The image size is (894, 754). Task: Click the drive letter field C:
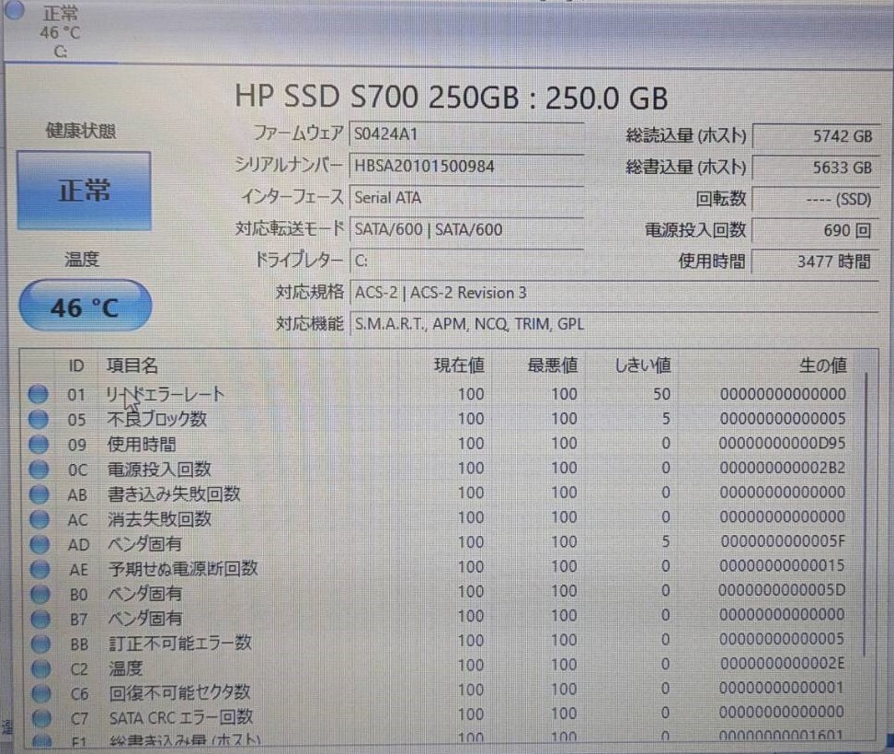pos(465,261)
